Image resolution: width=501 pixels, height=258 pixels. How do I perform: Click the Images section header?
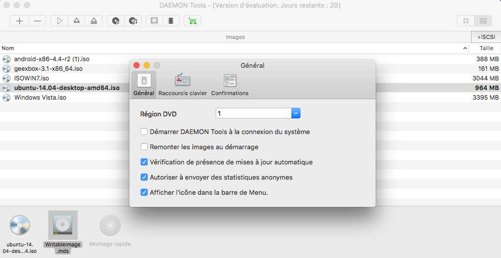click(x=235, y=37)
